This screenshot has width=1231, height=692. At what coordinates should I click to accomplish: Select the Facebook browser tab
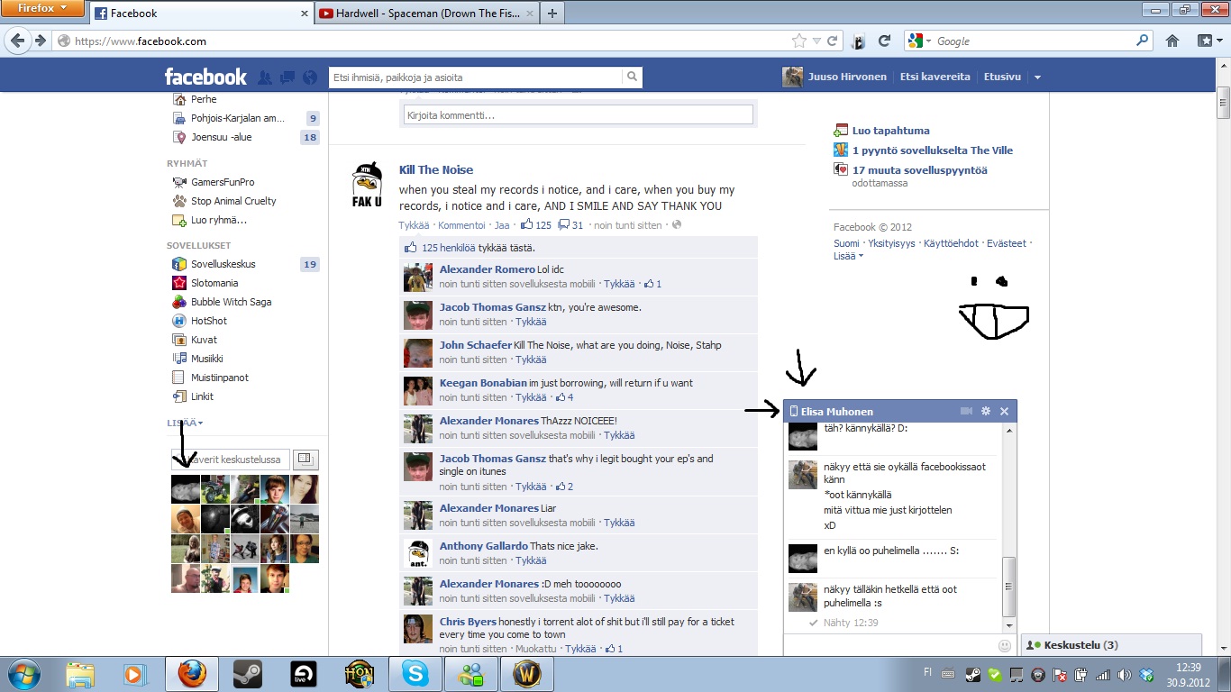[202, 14]
